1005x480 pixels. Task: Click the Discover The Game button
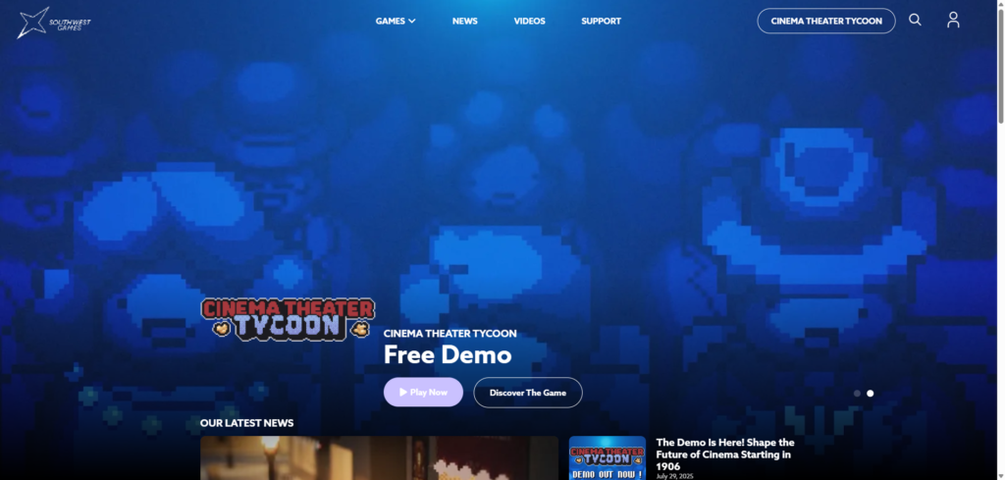[527, 393]
